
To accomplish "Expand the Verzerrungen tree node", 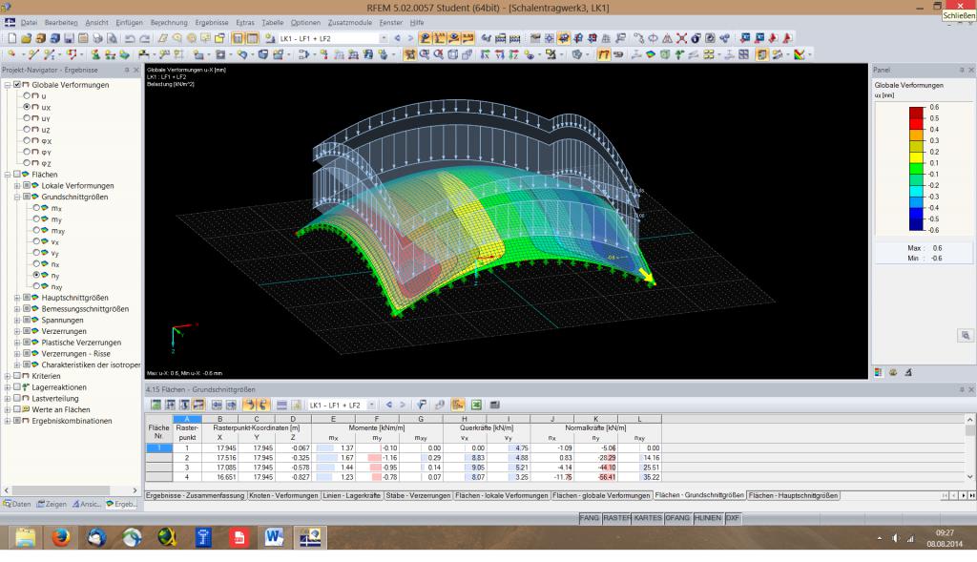I will (17, 331).
